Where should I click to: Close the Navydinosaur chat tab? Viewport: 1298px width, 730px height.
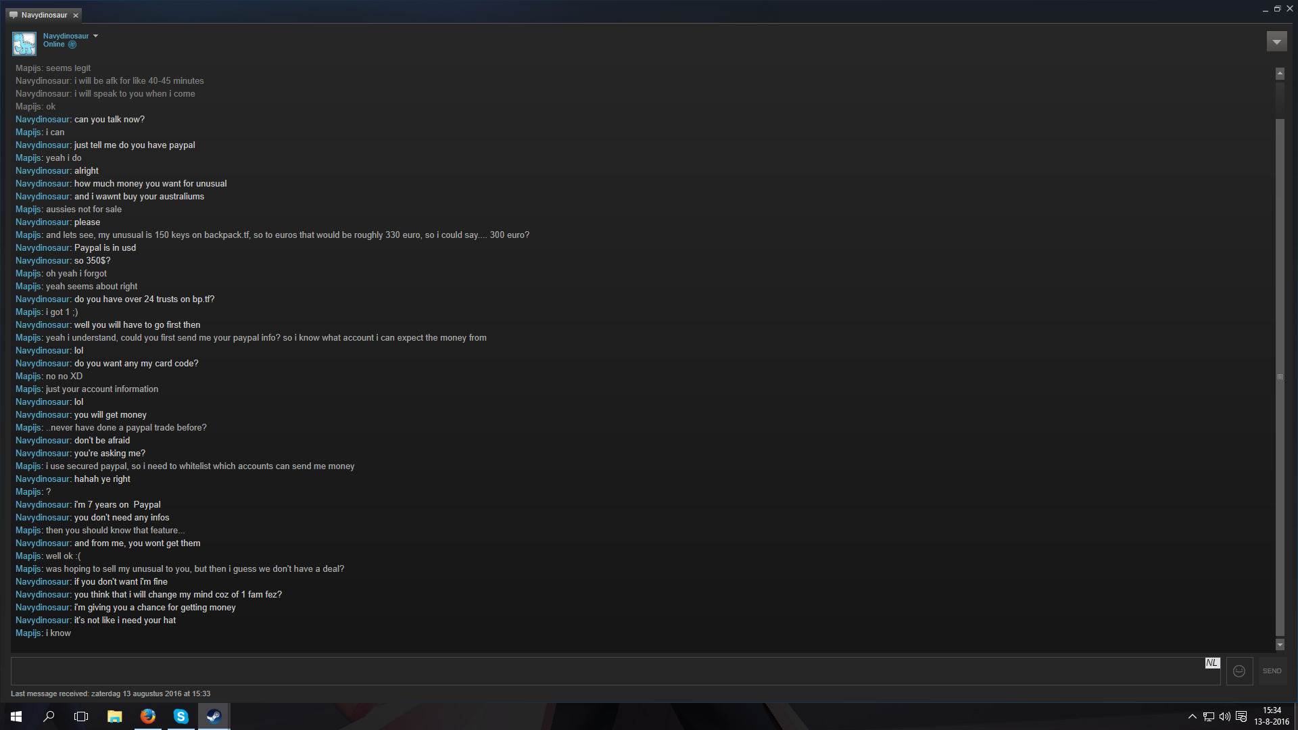coord(76,15)
